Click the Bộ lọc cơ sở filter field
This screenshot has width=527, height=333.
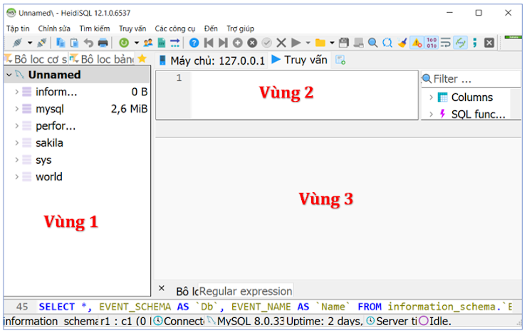click(36, 59)
